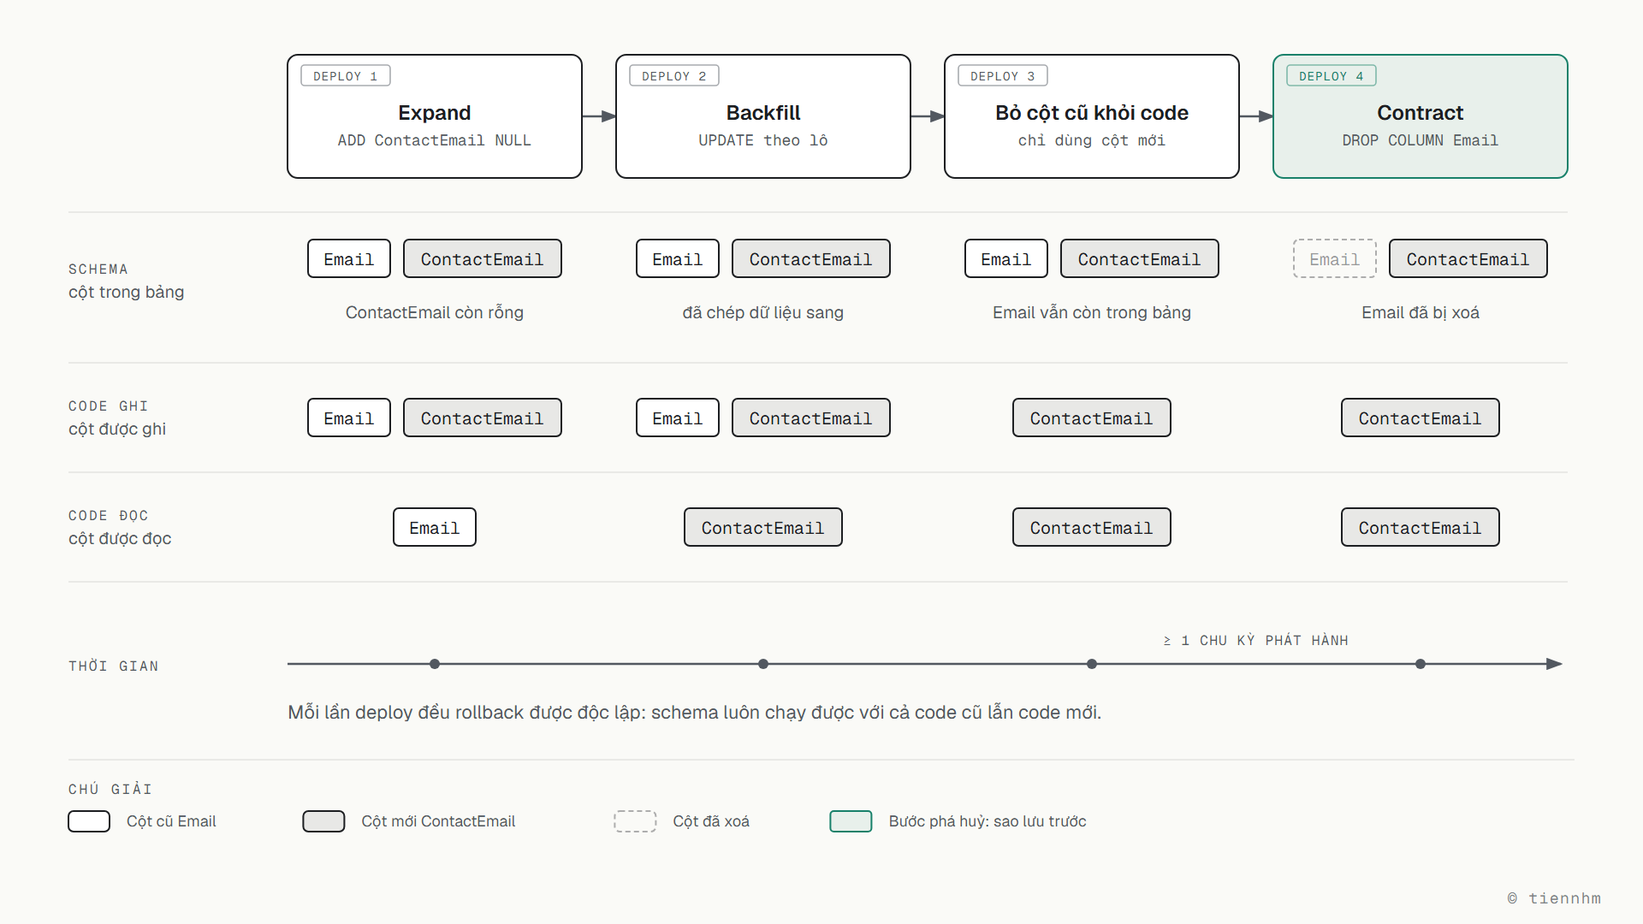
Task: Select Email chip above 'Email vẫn còn trong bảng'
Action: (1006, 258)
